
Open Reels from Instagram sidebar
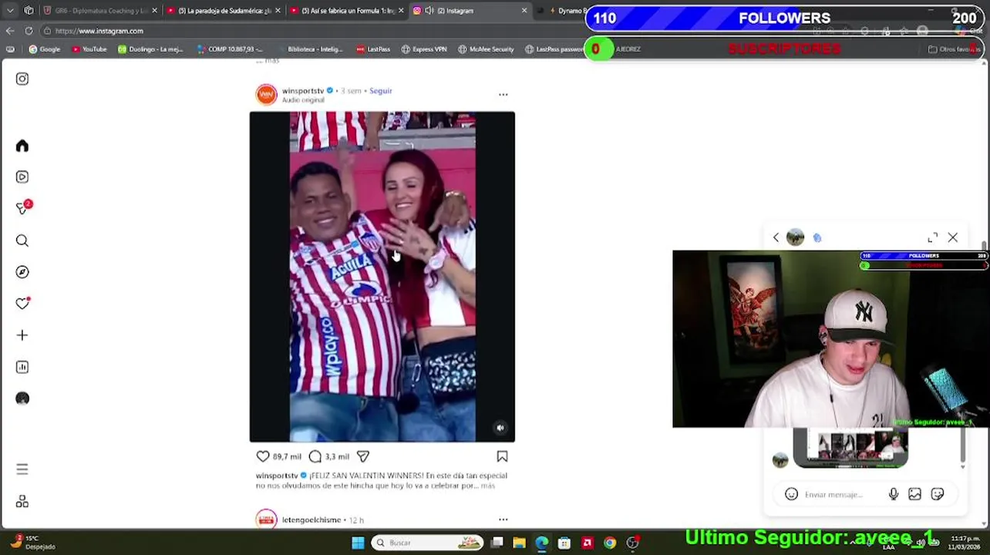coord(22,177)
